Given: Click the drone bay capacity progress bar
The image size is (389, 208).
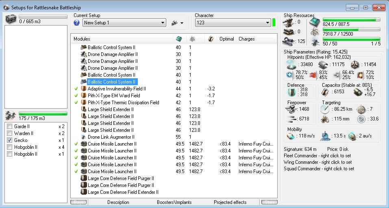Looking at the screenshot, I should tap(43, 114).
